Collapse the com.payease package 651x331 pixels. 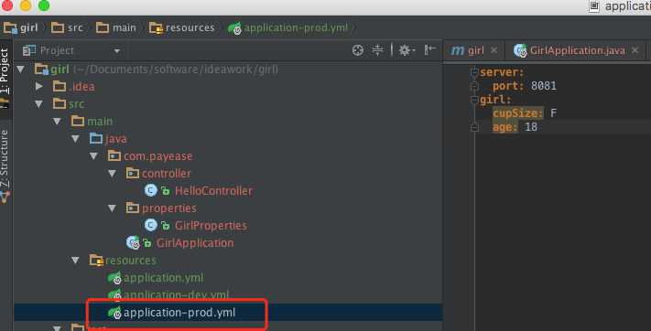click(93, 156)
